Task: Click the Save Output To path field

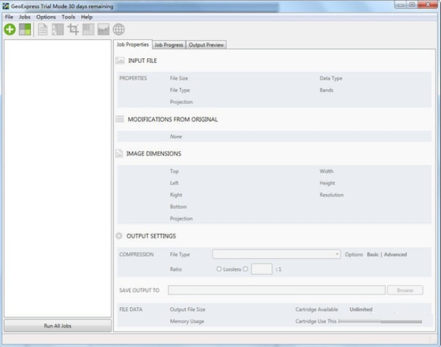Action: click(276, 290)
